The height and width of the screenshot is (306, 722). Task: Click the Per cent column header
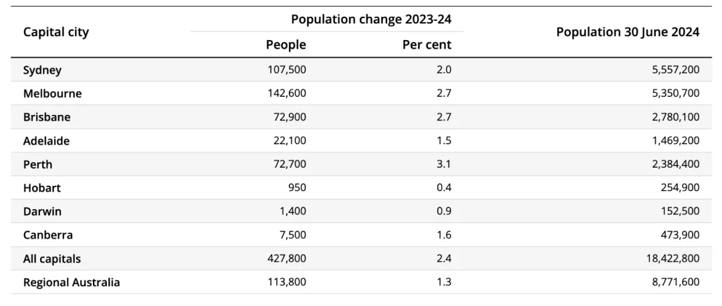(427, 45)
